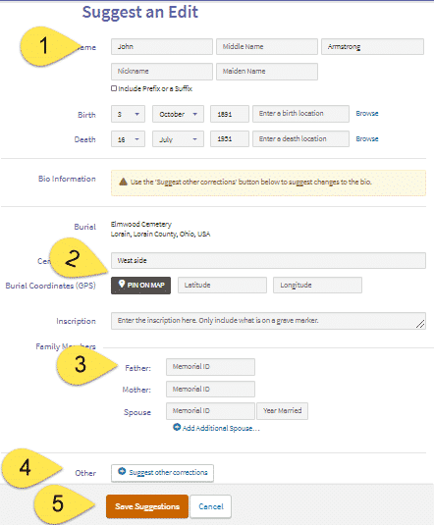Tick the Include Prefix or a Suffix checkbox

click(x=114, y=88)
